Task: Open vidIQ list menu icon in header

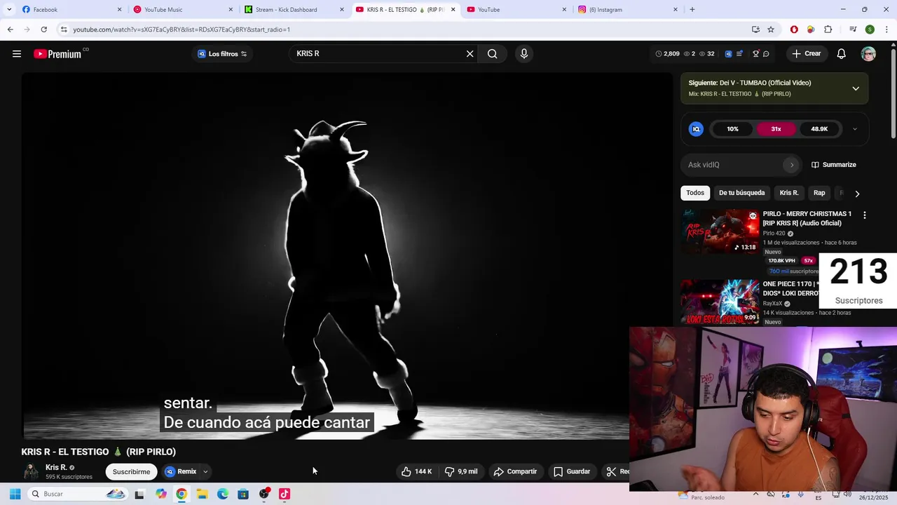Action: pyautogui.click(x=739, y=54)
